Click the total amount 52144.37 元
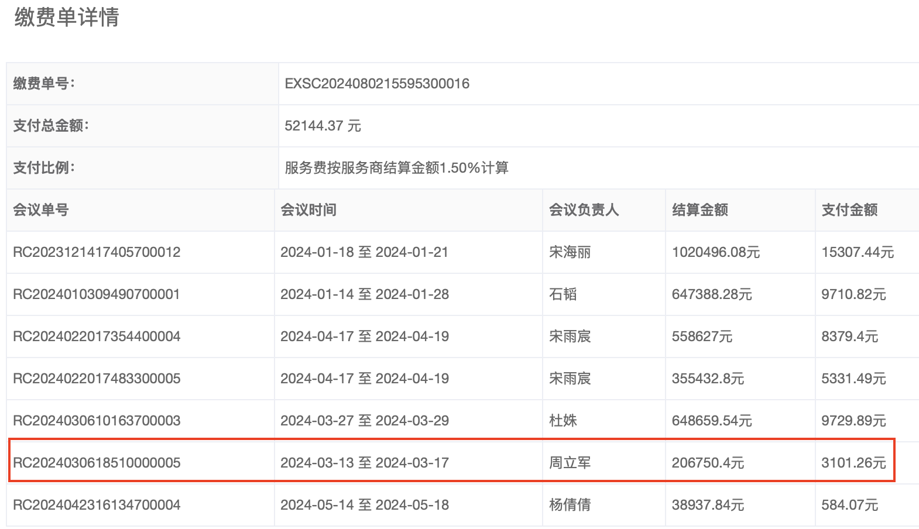This screenshot has width=919, height=529. pos(323,126)
